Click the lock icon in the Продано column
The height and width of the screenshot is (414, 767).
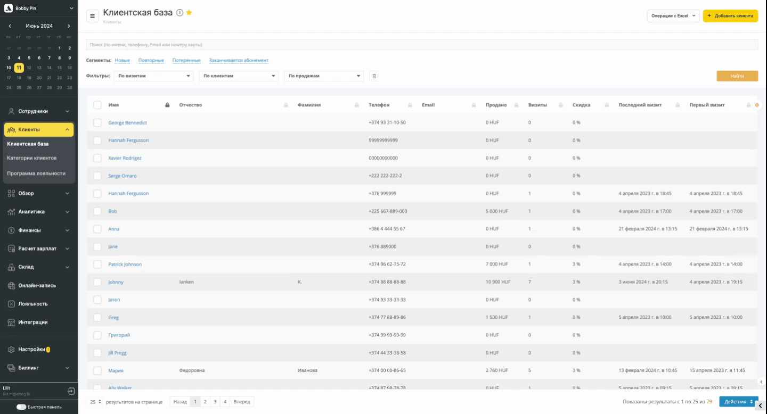click(x=517, y=105)
